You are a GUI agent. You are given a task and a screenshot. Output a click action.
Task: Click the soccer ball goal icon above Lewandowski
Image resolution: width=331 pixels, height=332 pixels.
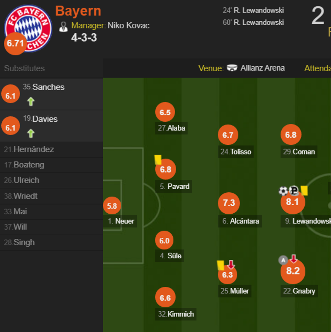click(x=283, y=191)
